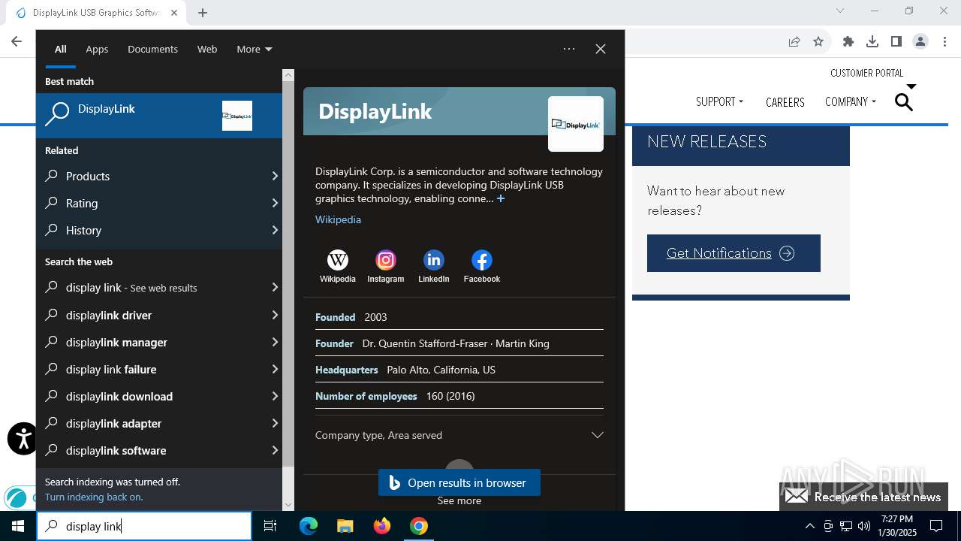The image size is (961, 541).
Task: Open the notification center icon
Action: tap(936, 526)
